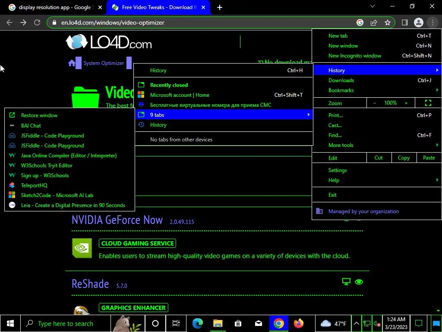The image size is (442, 332).
Task: Open a new tab with plus button
Action: (x=220, y=7)
